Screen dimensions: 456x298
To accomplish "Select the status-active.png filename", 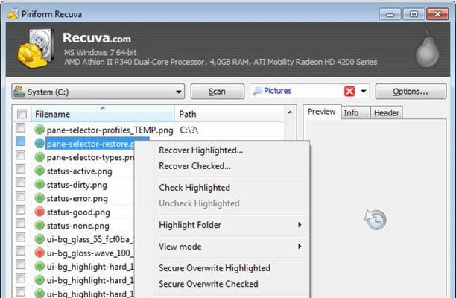I will [x=79, y=171].
